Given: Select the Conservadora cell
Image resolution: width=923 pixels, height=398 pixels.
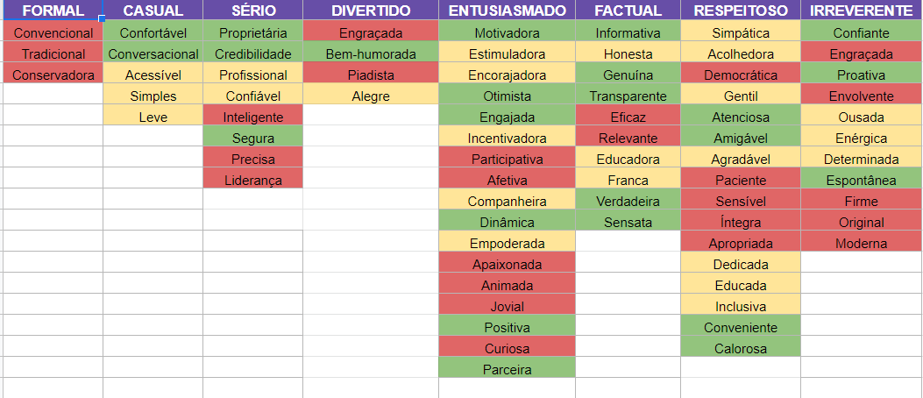Looking at the screenshot, I should [x=53, y=75].
